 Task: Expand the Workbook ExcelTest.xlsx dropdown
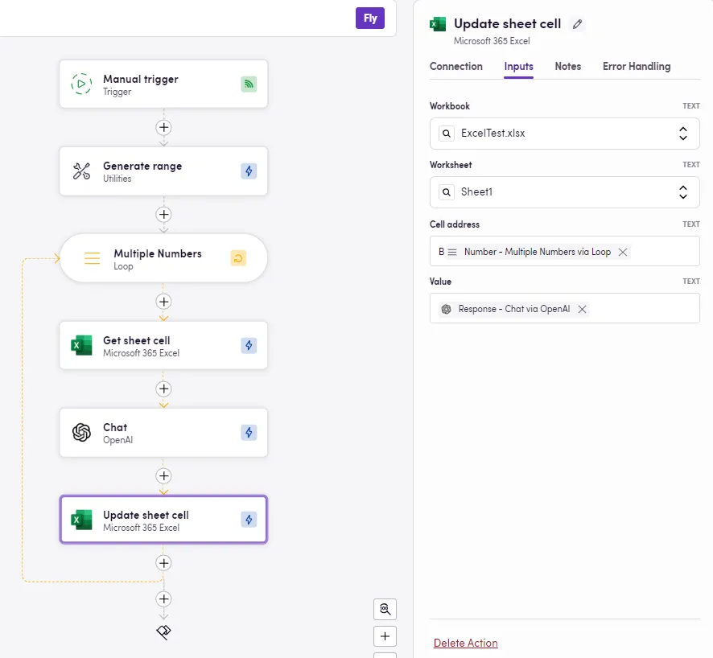pyautogui.click(x=682, y=134)
